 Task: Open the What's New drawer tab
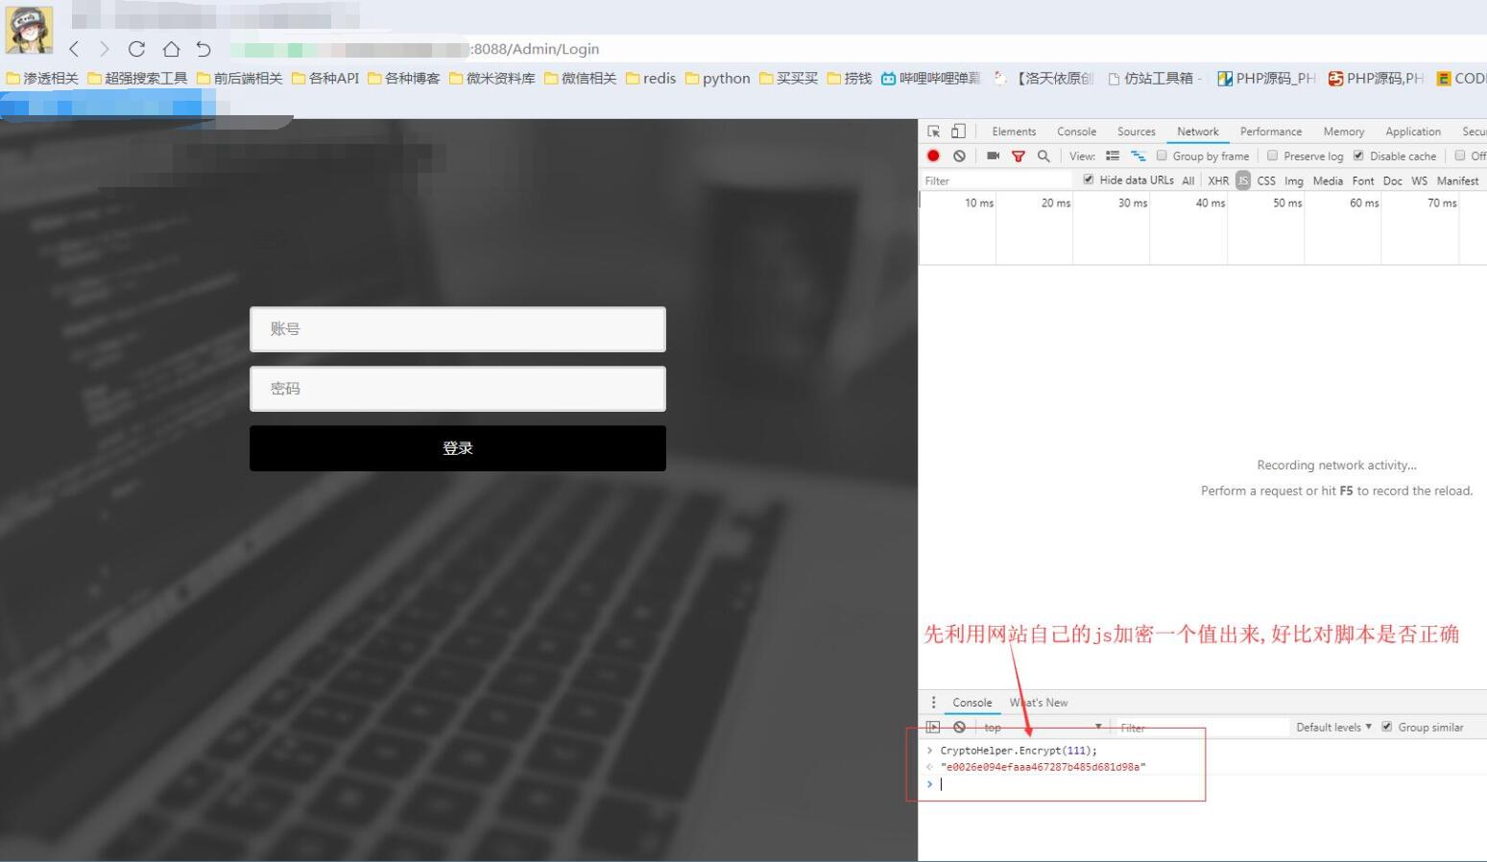click(x=1039, y=703)
